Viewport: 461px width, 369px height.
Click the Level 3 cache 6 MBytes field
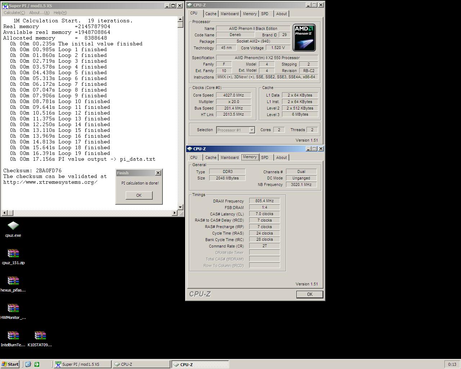(300, 115)
